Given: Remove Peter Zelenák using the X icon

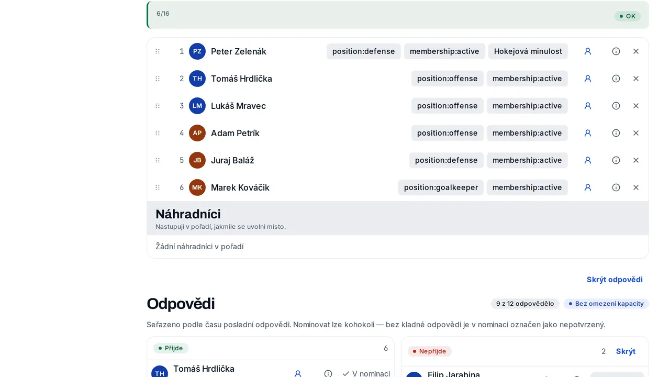Looking at the screenshot, I should 636,51.
